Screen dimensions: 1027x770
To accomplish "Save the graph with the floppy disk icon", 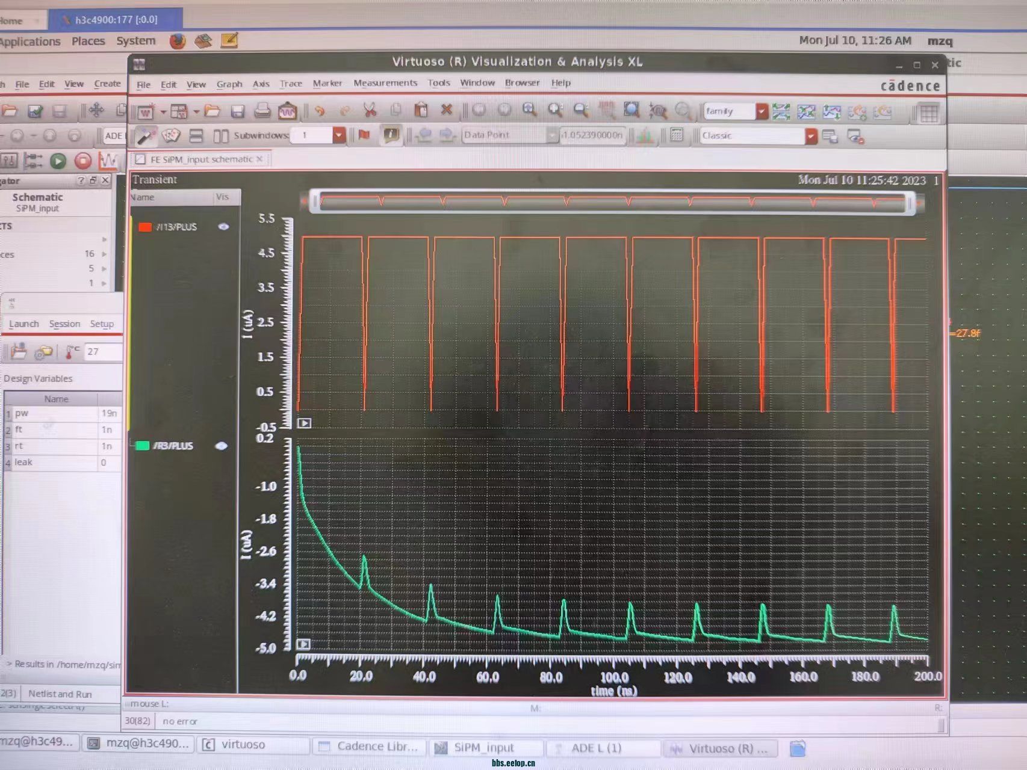I will [237, 111].
